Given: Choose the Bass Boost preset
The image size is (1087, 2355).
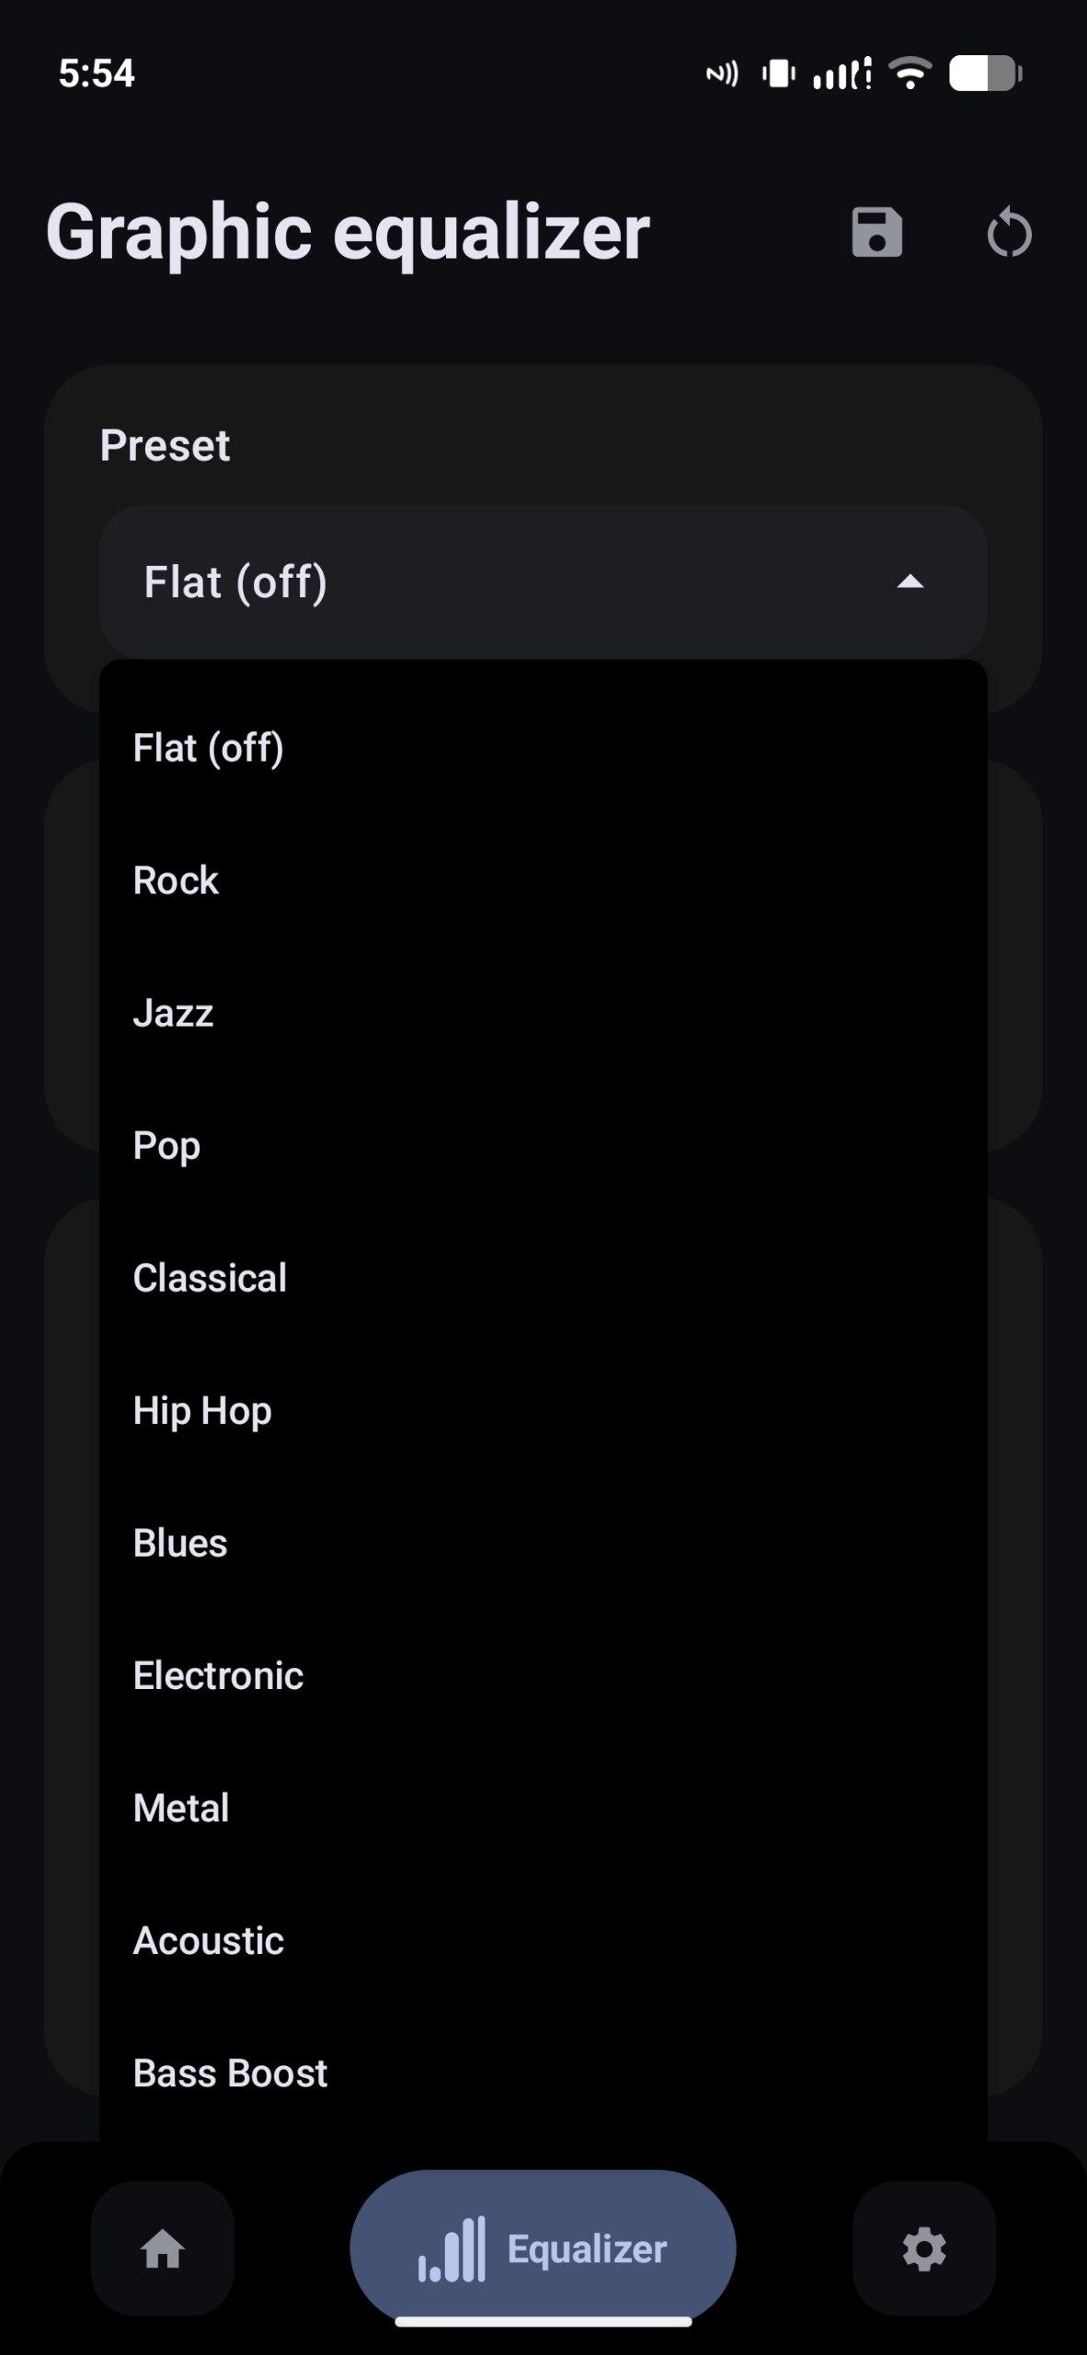Looking at the screenshot, I should point(230,2073).
